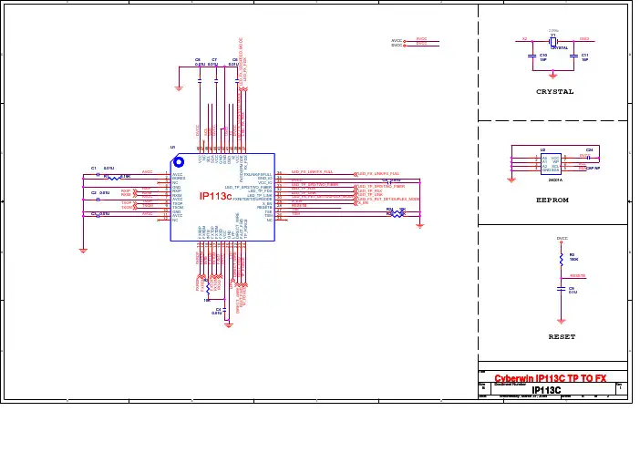Image resolution: width=640 pixels, height=452 pixels.
Task: Click the LED_TP_SPD/TWO_FIBER port label
Action: [x=382, y=187]
